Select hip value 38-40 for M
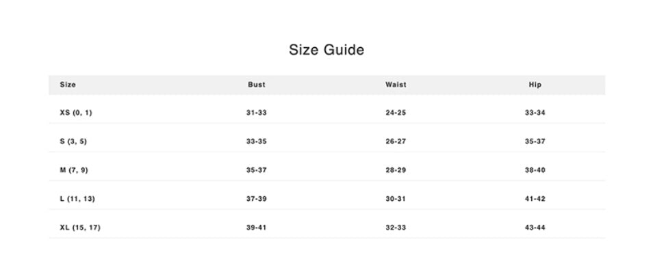This screenshot has width=653, height=274. click(535, 170)
